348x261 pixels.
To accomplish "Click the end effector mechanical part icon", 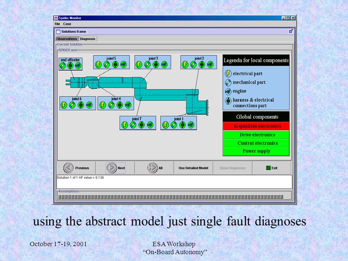I will coord(63,66).
